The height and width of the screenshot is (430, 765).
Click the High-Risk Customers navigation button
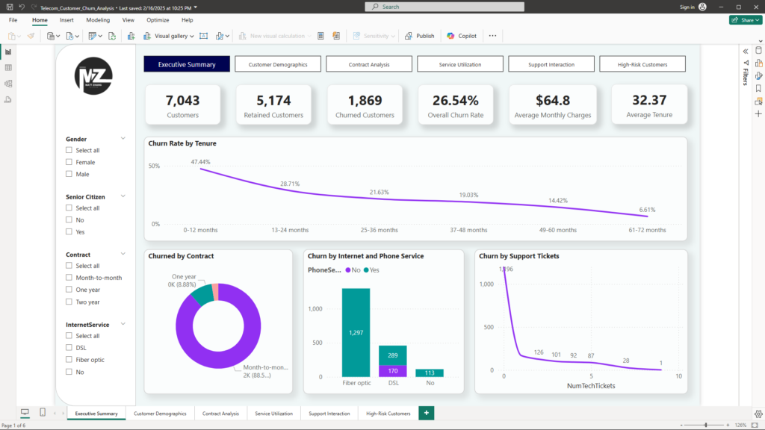tap(644, 64)
